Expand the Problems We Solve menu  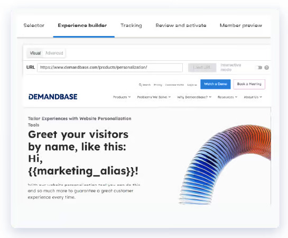point(154,97)
